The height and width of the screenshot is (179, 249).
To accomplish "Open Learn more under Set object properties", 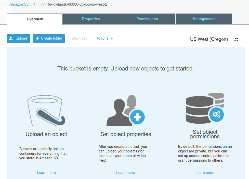I will [x=126, y=173].
